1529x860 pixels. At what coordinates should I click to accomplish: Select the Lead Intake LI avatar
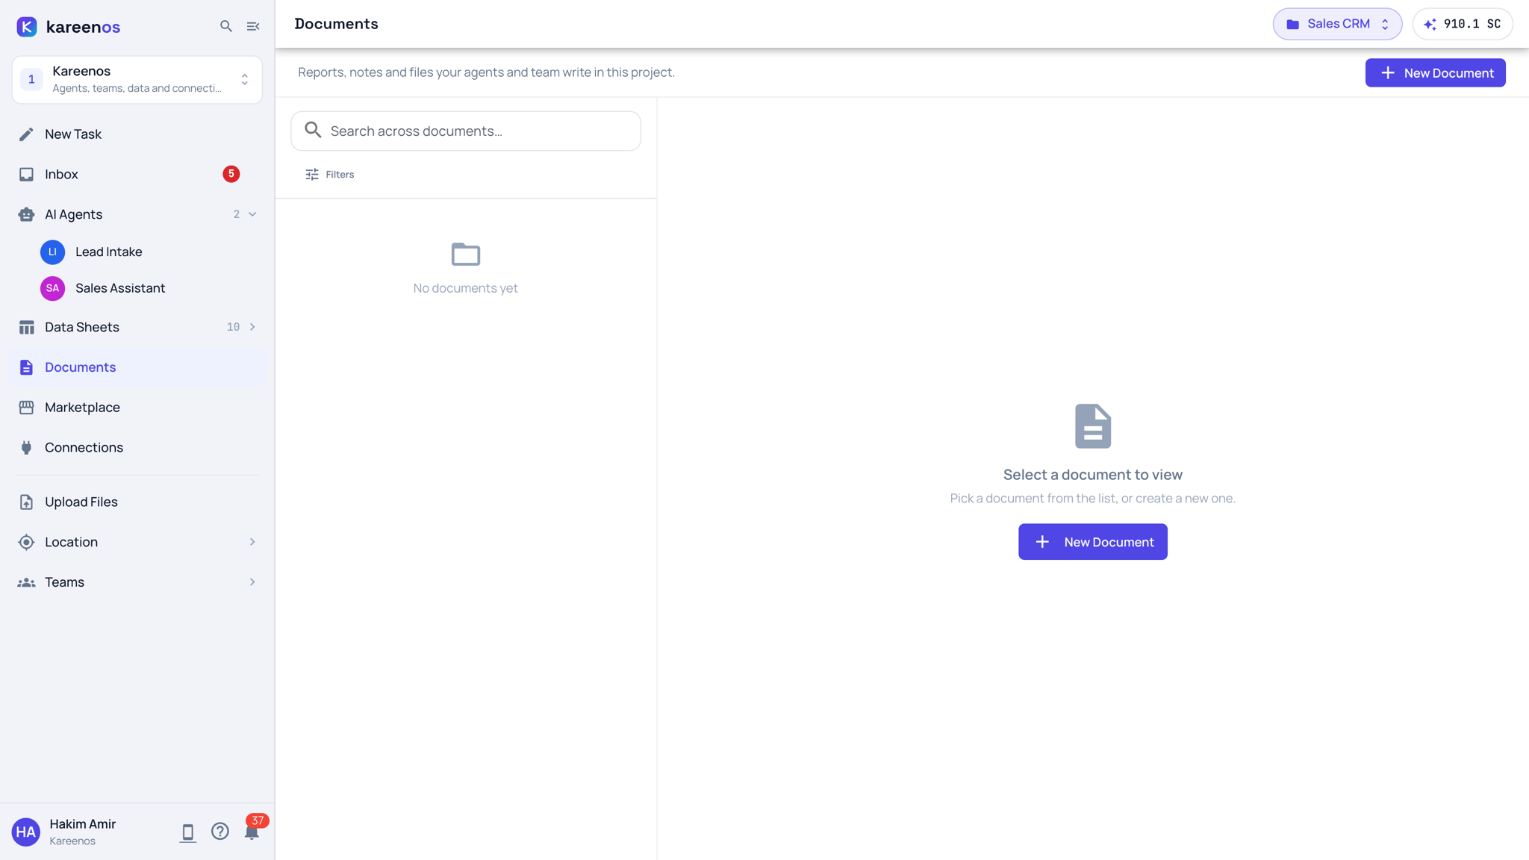coord(52,252)
